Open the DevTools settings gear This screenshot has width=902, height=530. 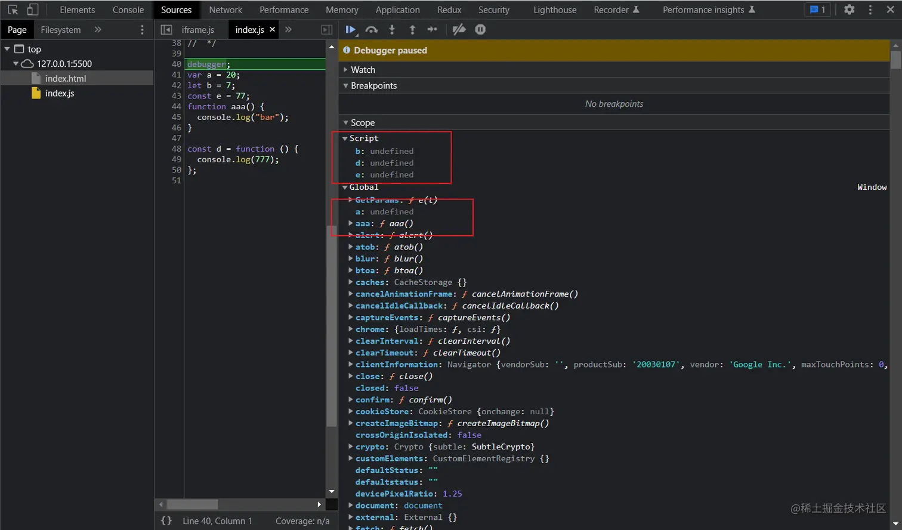[850, 10]
